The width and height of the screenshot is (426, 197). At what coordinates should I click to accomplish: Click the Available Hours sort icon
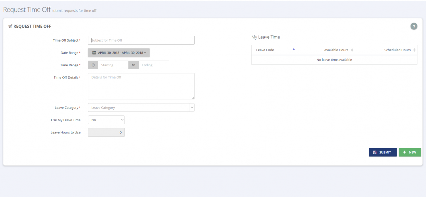click(x=352, y=50)
